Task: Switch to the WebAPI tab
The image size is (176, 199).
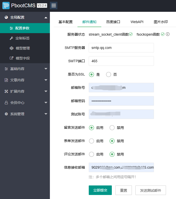Action: (x=137, y=22)
